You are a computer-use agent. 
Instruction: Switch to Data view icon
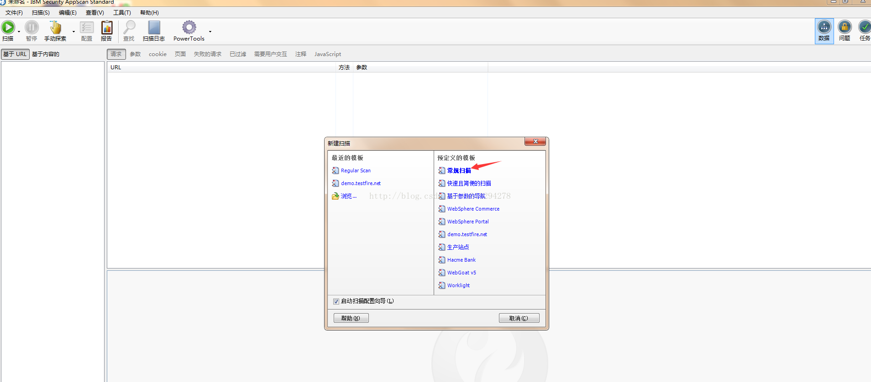824,27
